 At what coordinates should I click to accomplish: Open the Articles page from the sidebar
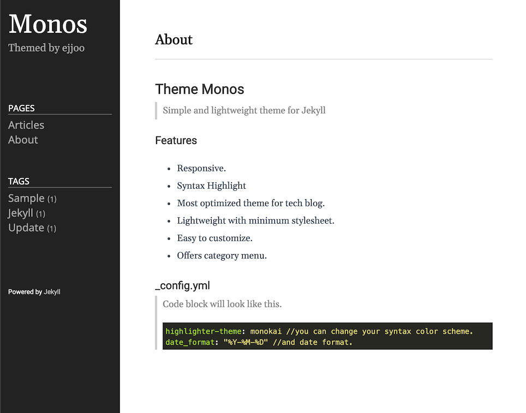point(26,125)
